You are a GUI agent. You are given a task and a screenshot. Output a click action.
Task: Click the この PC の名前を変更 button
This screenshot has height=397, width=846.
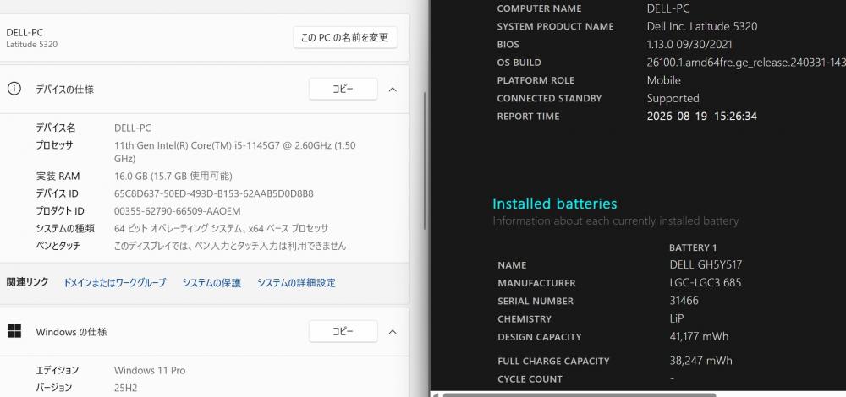[345, 38]
